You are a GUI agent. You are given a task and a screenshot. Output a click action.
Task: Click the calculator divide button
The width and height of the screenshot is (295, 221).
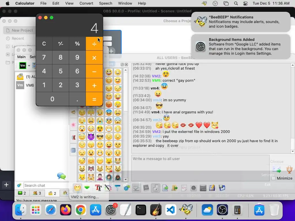[x=94, y=44]
